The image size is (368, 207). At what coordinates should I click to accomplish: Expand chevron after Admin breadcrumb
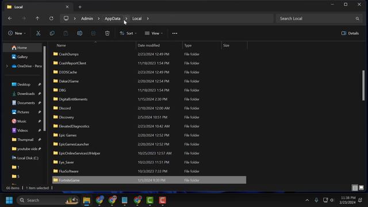(98, 18)
